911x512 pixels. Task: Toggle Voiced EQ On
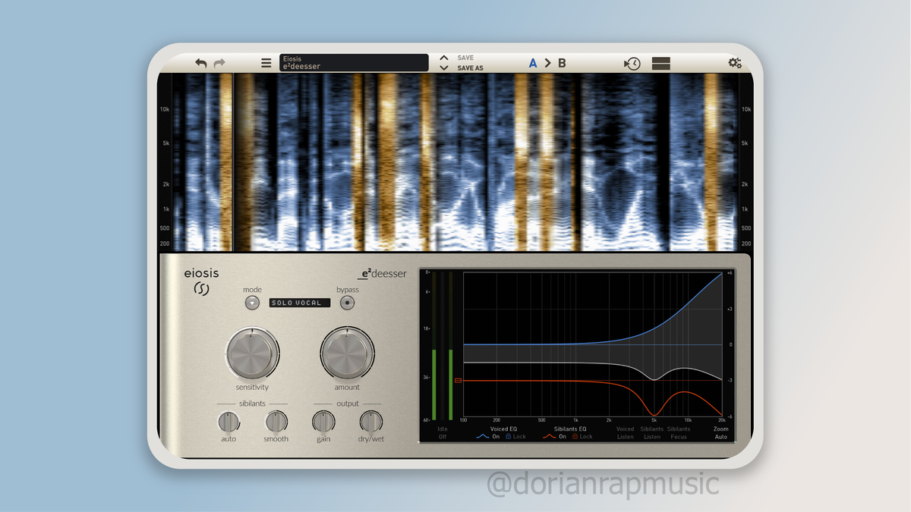[496, 437]
